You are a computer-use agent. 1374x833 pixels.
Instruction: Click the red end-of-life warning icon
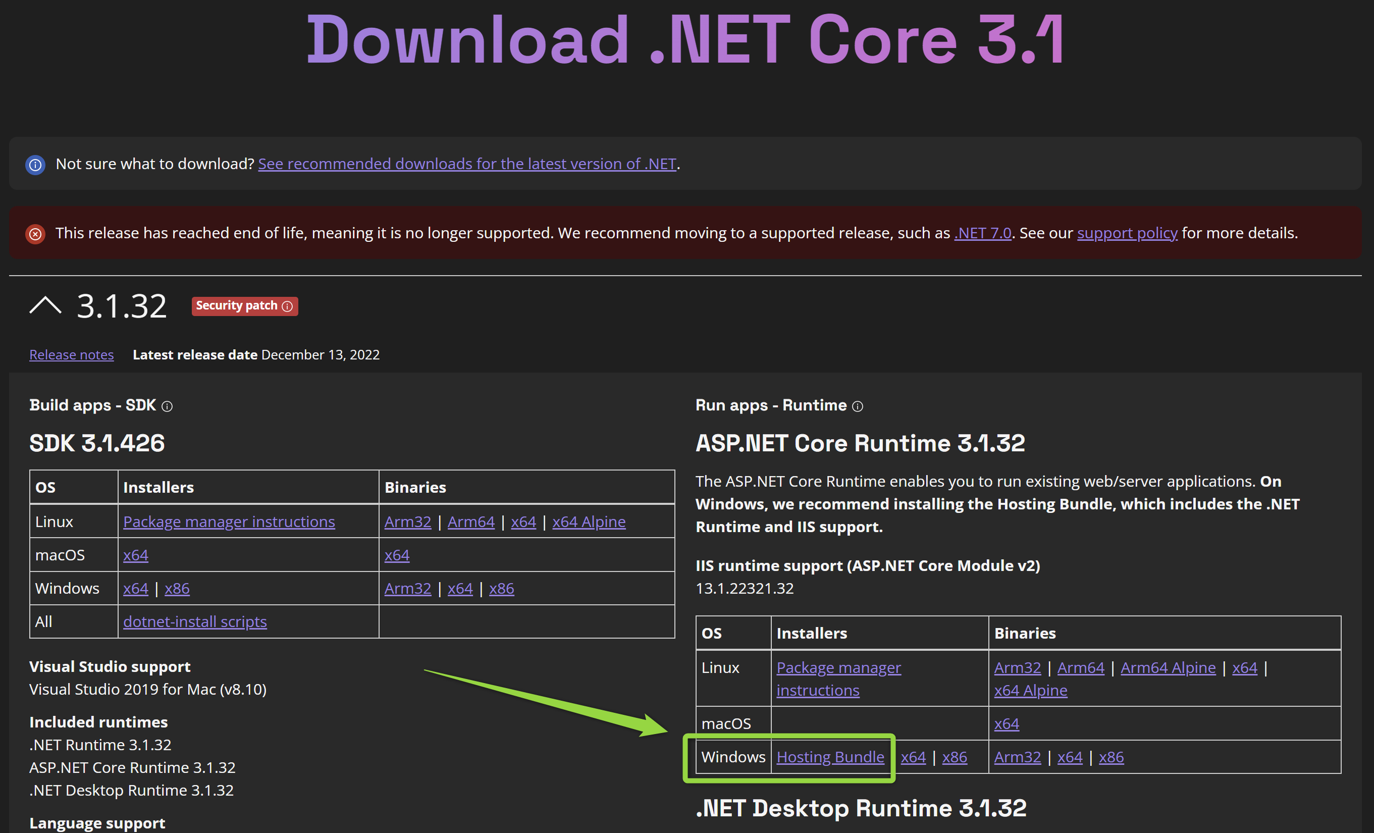click(x=35, y=234)
